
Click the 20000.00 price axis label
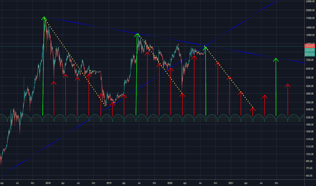[310, 10]
